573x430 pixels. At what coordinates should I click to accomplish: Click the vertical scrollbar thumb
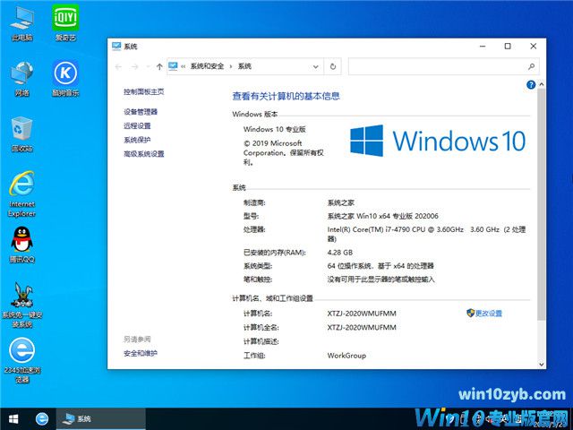tap(541, 204)
